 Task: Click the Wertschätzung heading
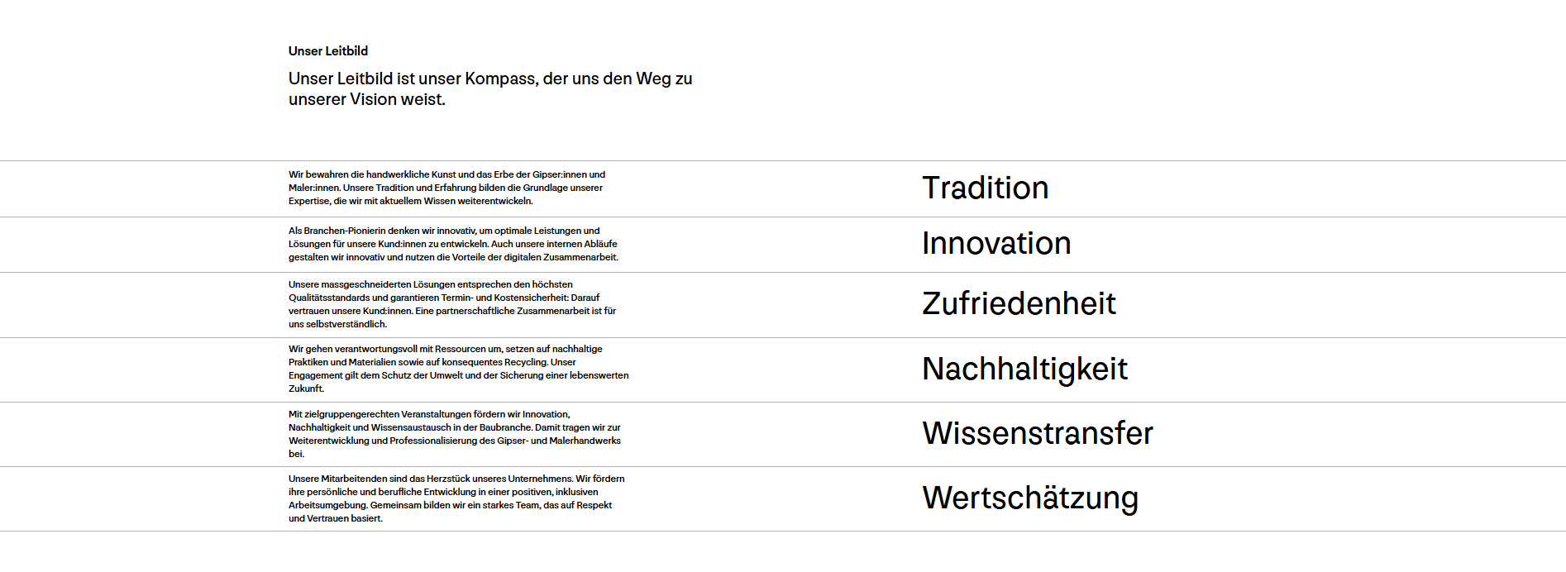point(1030,498)
